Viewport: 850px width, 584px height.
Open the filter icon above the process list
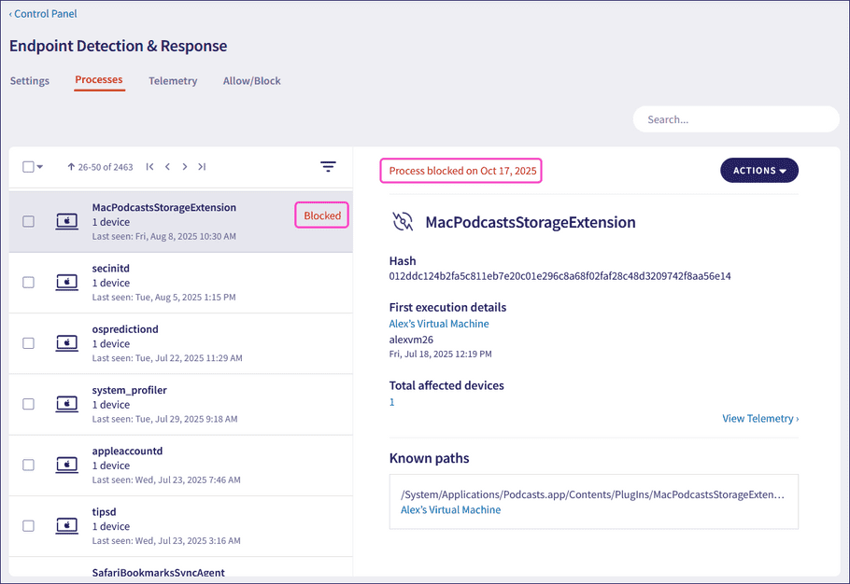328,166
